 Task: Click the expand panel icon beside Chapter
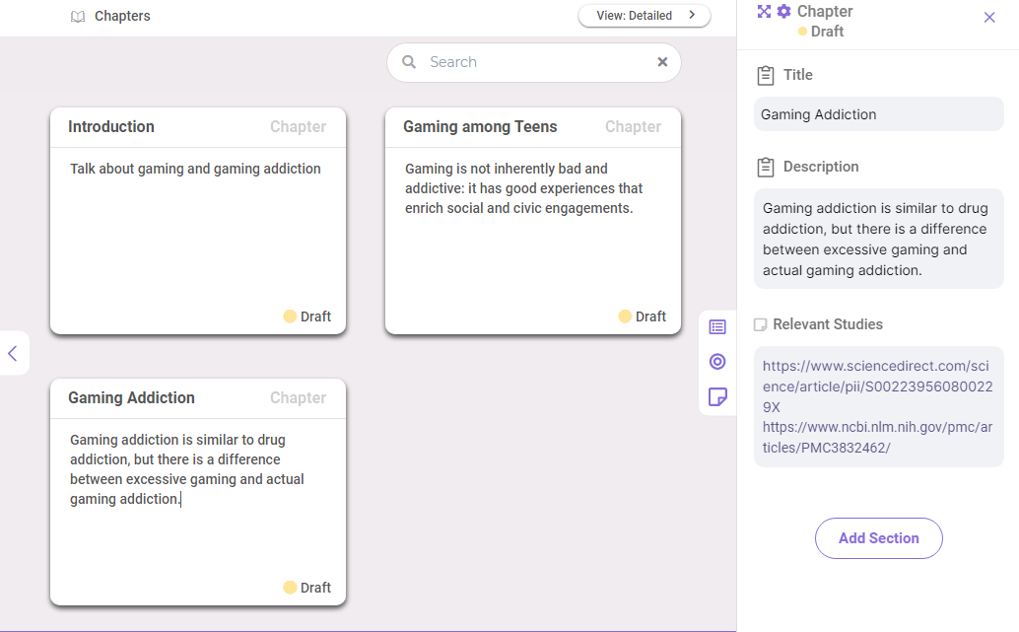click(764, 12)
